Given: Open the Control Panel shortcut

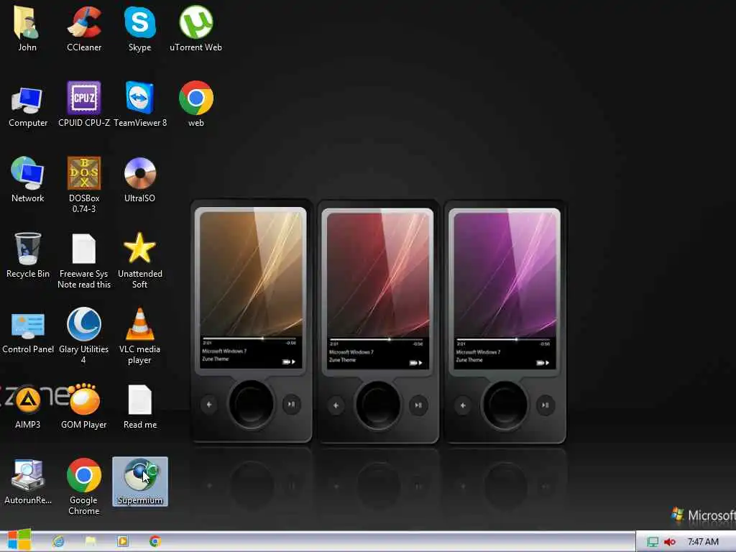Looking at the screenshot, I should click(28, 331).
